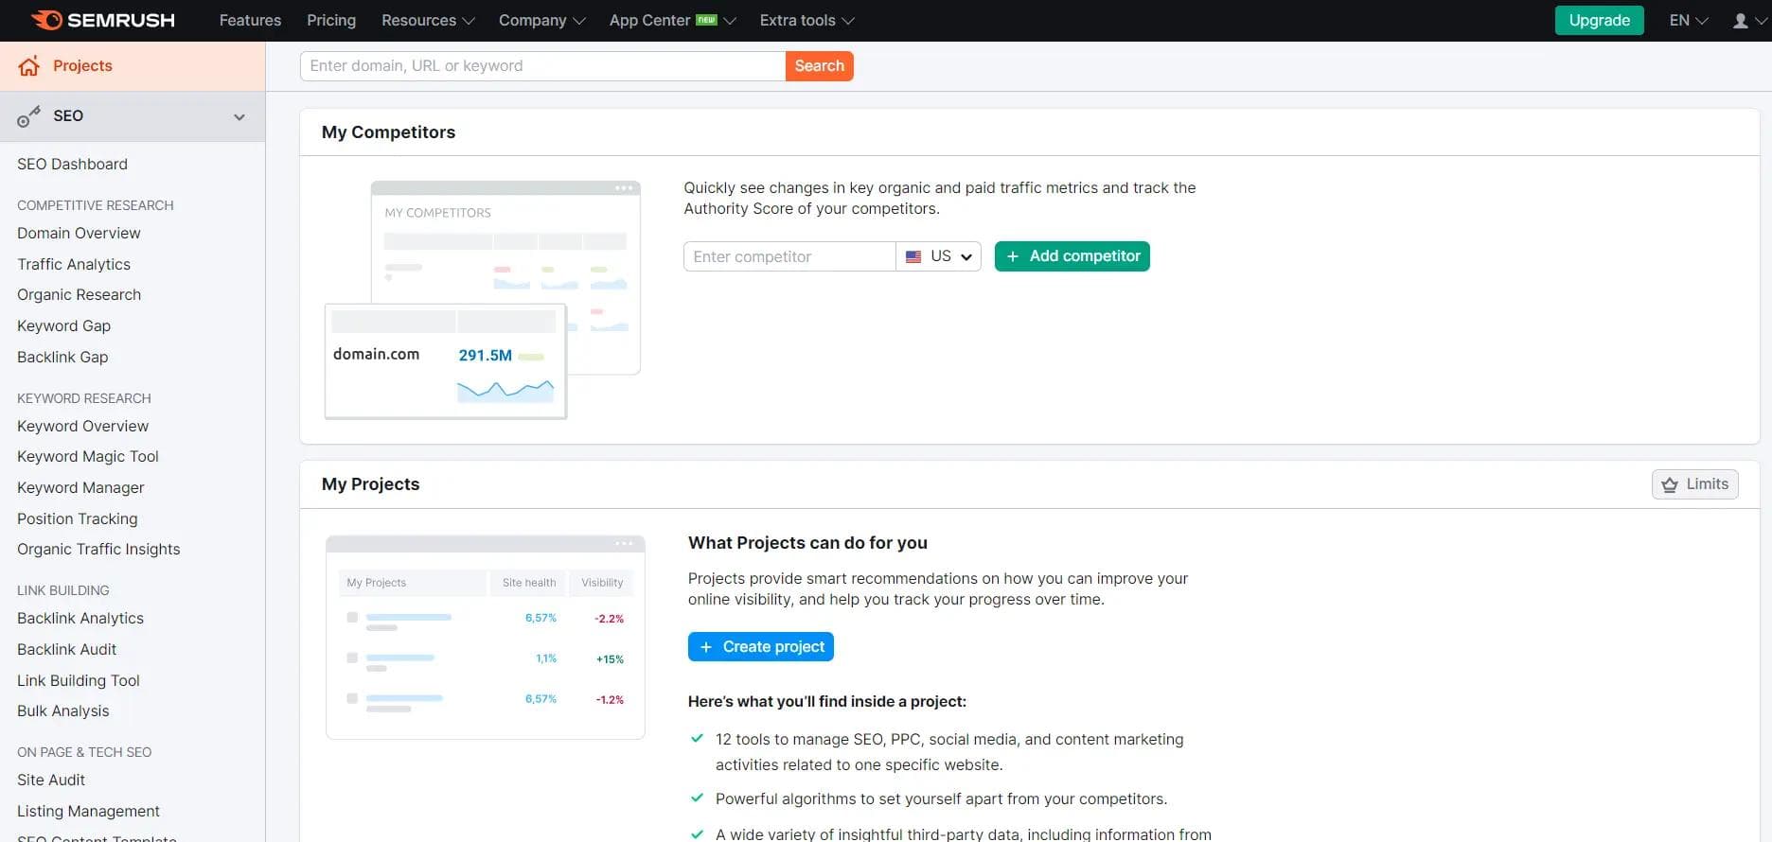Expand the Extra tools menu

pos(806,20)
